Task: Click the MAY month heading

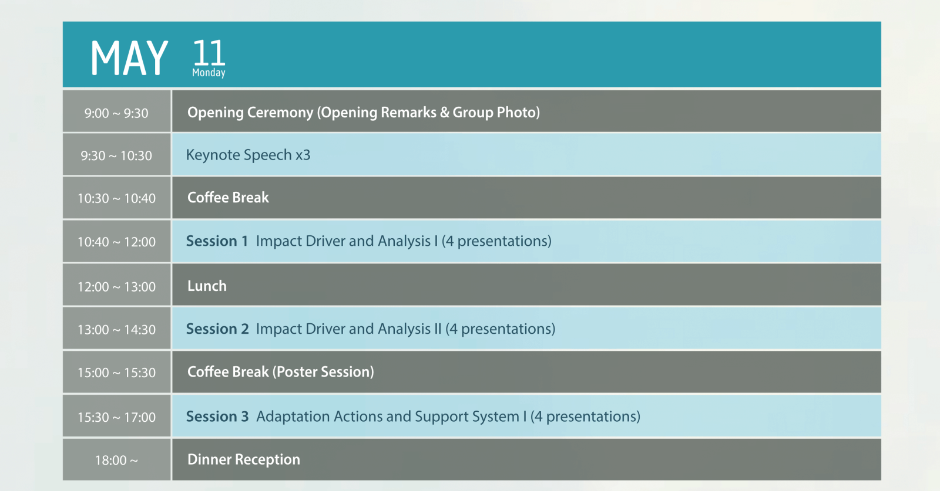Action: (x=129, y=58)
